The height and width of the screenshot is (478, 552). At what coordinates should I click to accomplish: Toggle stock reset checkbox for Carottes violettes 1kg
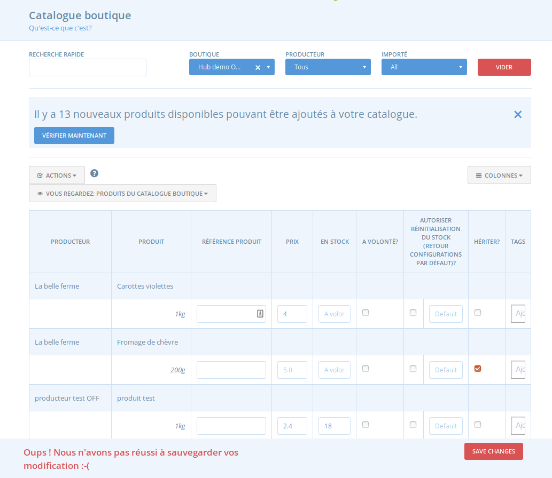(x=413, y=313)
